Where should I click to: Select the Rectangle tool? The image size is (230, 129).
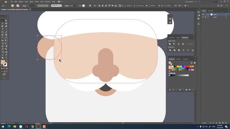click(3, 32)
